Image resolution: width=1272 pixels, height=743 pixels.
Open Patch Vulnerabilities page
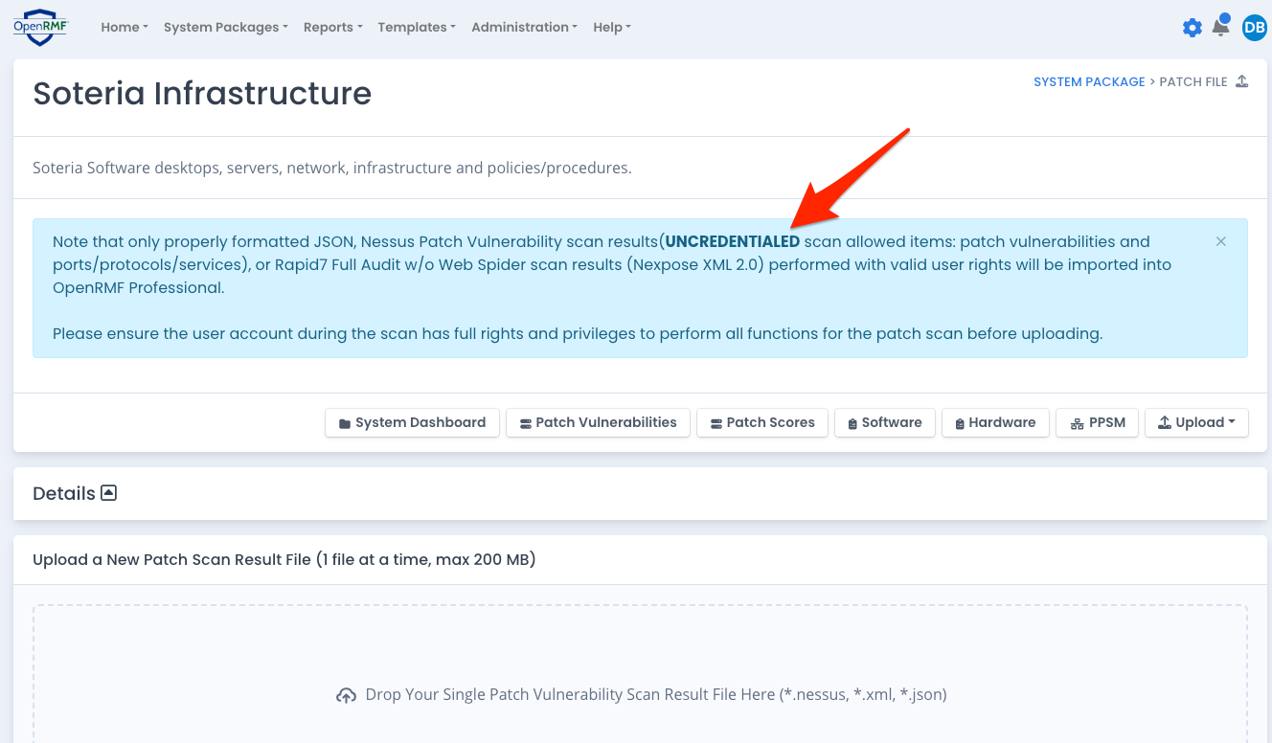(598, 422)
